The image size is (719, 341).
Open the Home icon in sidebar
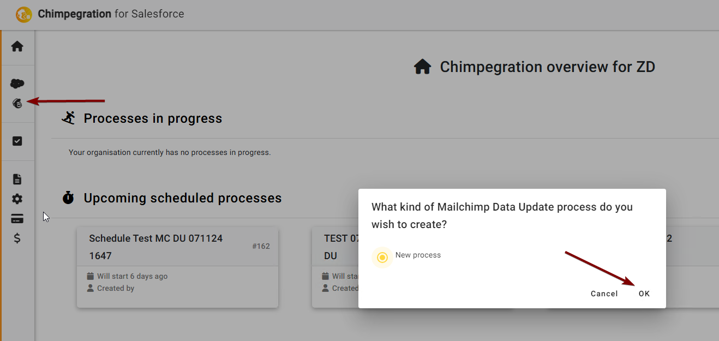click(17, 46)
